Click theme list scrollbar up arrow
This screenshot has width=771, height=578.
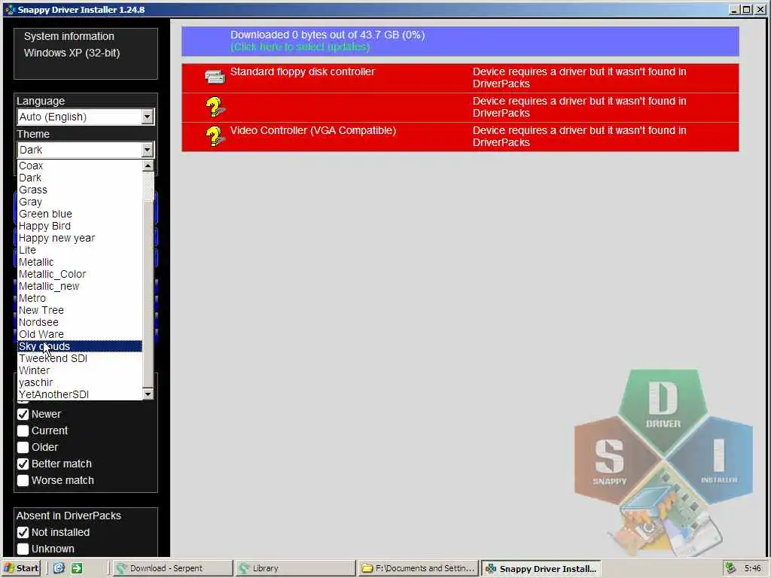click(148, 166)
